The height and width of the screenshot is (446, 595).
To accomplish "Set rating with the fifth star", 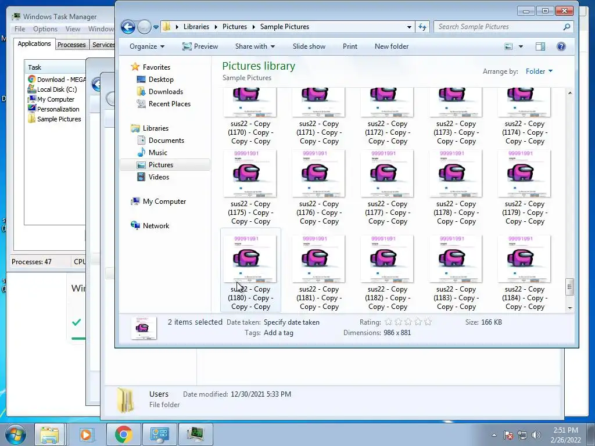I will click(x=428, y=322).
